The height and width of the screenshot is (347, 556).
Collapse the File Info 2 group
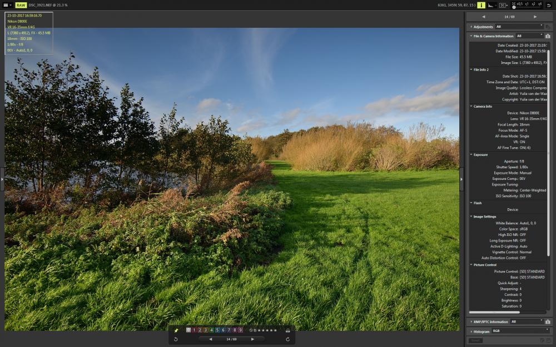tap(471, 70)
